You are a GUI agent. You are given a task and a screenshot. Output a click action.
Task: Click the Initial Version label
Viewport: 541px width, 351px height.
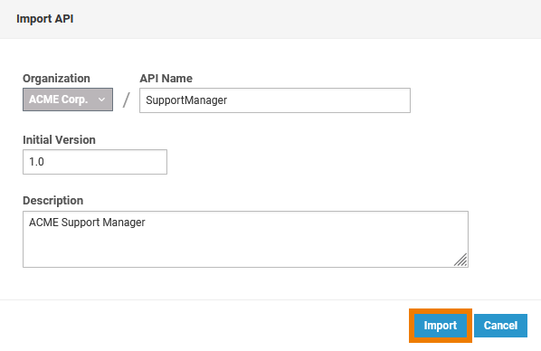click(x=59, y=140)
